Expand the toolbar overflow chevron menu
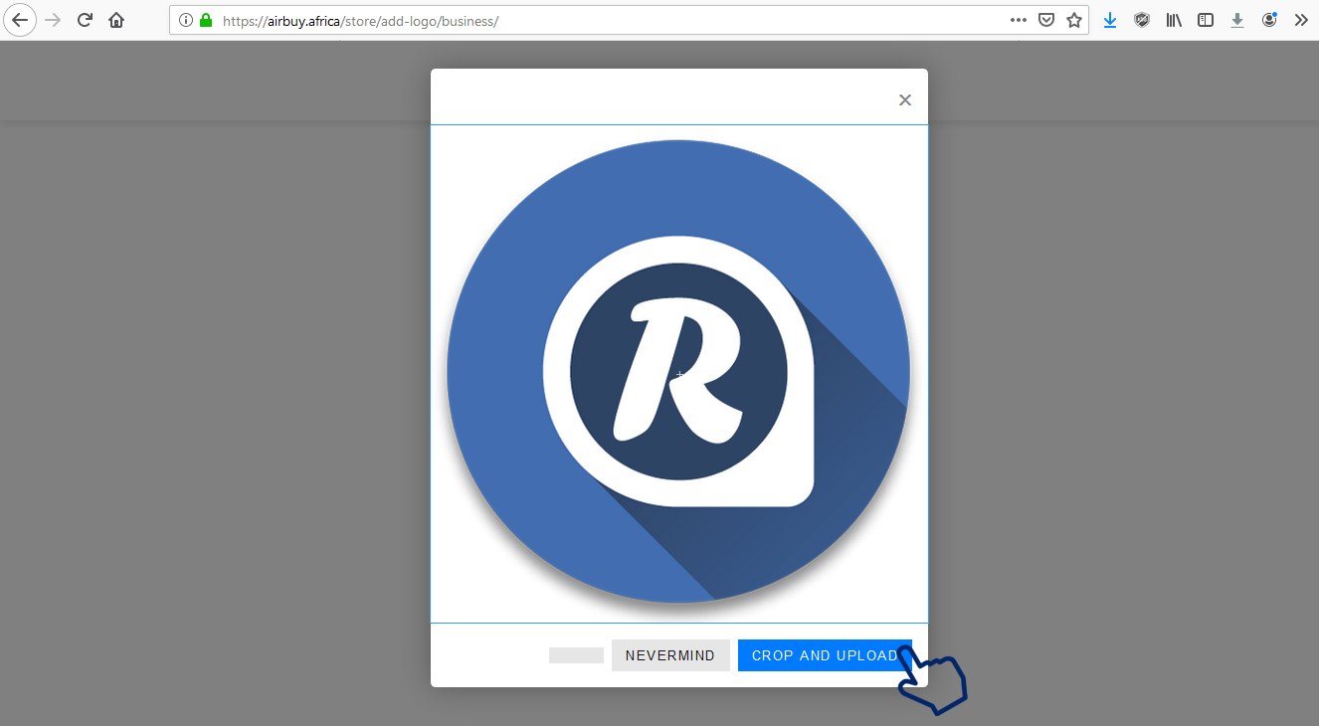1319x726 pixels. click(x=1301, y=20)
